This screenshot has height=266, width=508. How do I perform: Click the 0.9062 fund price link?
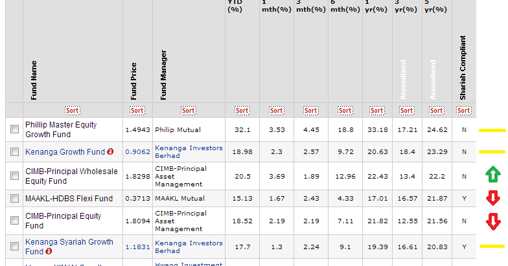[x=137, y=151]
